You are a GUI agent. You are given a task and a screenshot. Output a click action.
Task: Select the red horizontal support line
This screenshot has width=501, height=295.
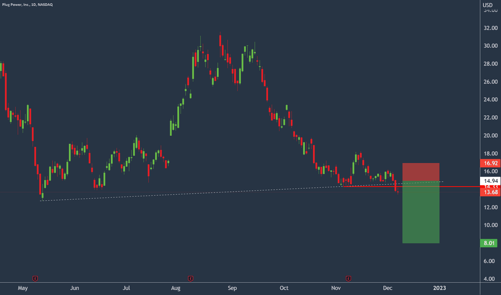pos(411,187)
